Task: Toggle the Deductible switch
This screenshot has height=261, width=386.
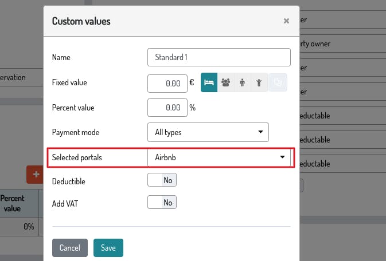Action: [x=162, y=180]
